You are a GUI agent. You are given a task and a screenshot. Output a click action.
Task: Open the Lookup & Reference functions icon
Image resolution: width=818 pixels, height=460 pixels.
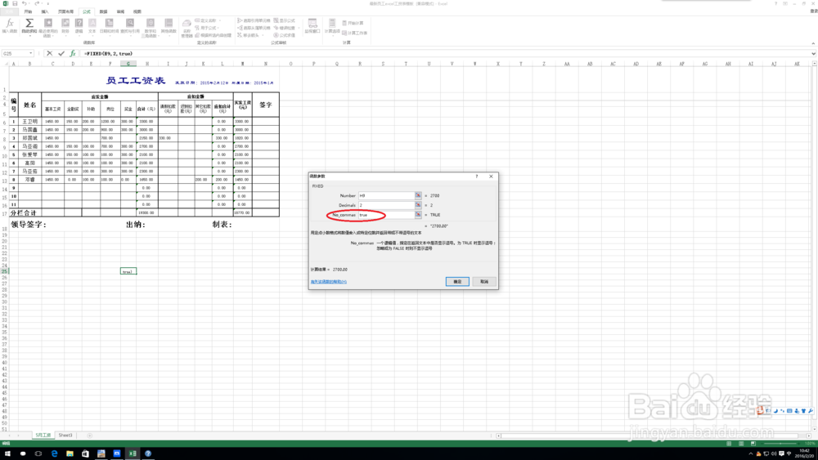coord(130,24)
